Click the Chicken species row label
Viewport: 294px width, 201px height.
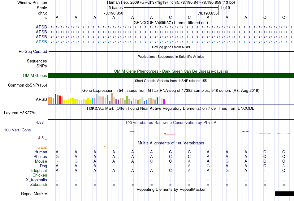tap(40, 175)
